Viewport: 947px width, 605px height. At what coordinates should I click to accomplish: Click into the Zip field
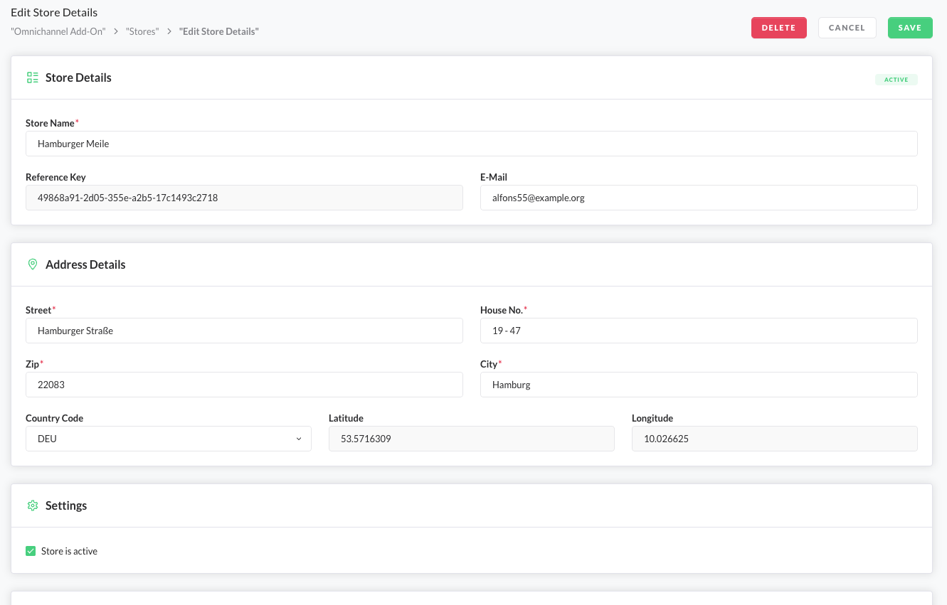click(x=244, y=385)
